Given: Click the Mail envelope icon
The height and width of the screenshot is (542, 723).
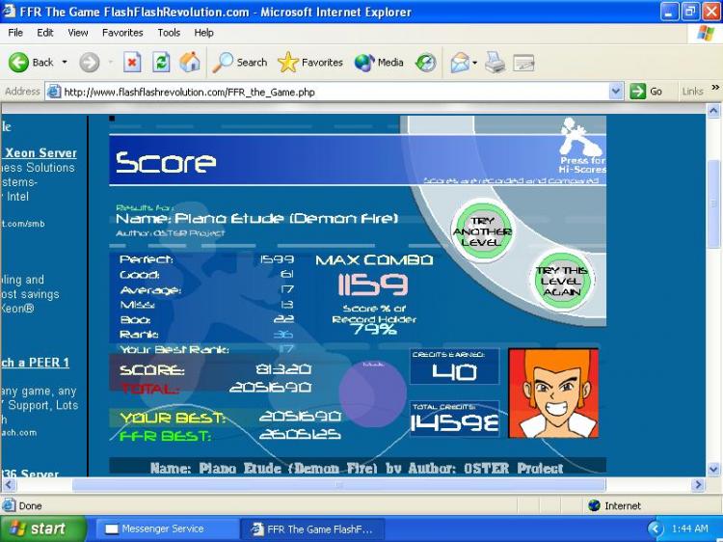Looking at the screenshot, I should click(460, 63).
